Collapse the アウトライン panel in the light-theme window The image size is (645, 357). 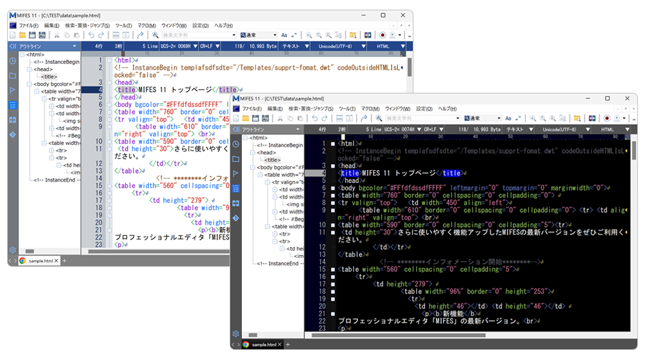(12, 46)
